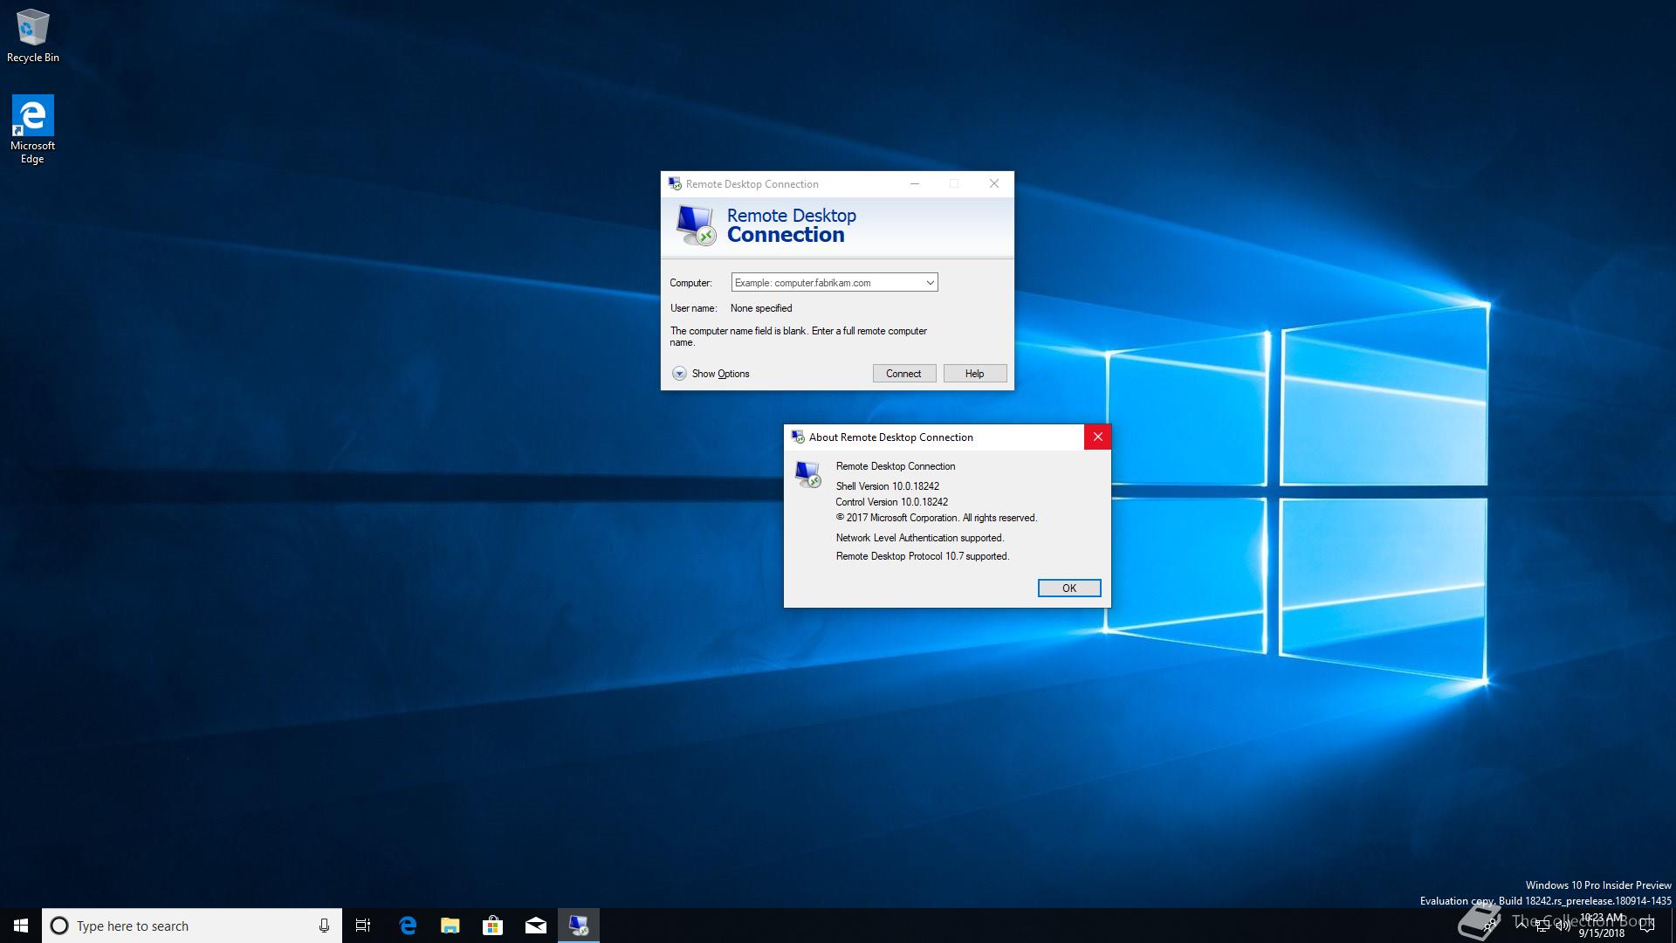The width and height of the screenshot is (1676, 943).
Task: Open Microsoft Store from the taskbar
Action: coord(492,926)
